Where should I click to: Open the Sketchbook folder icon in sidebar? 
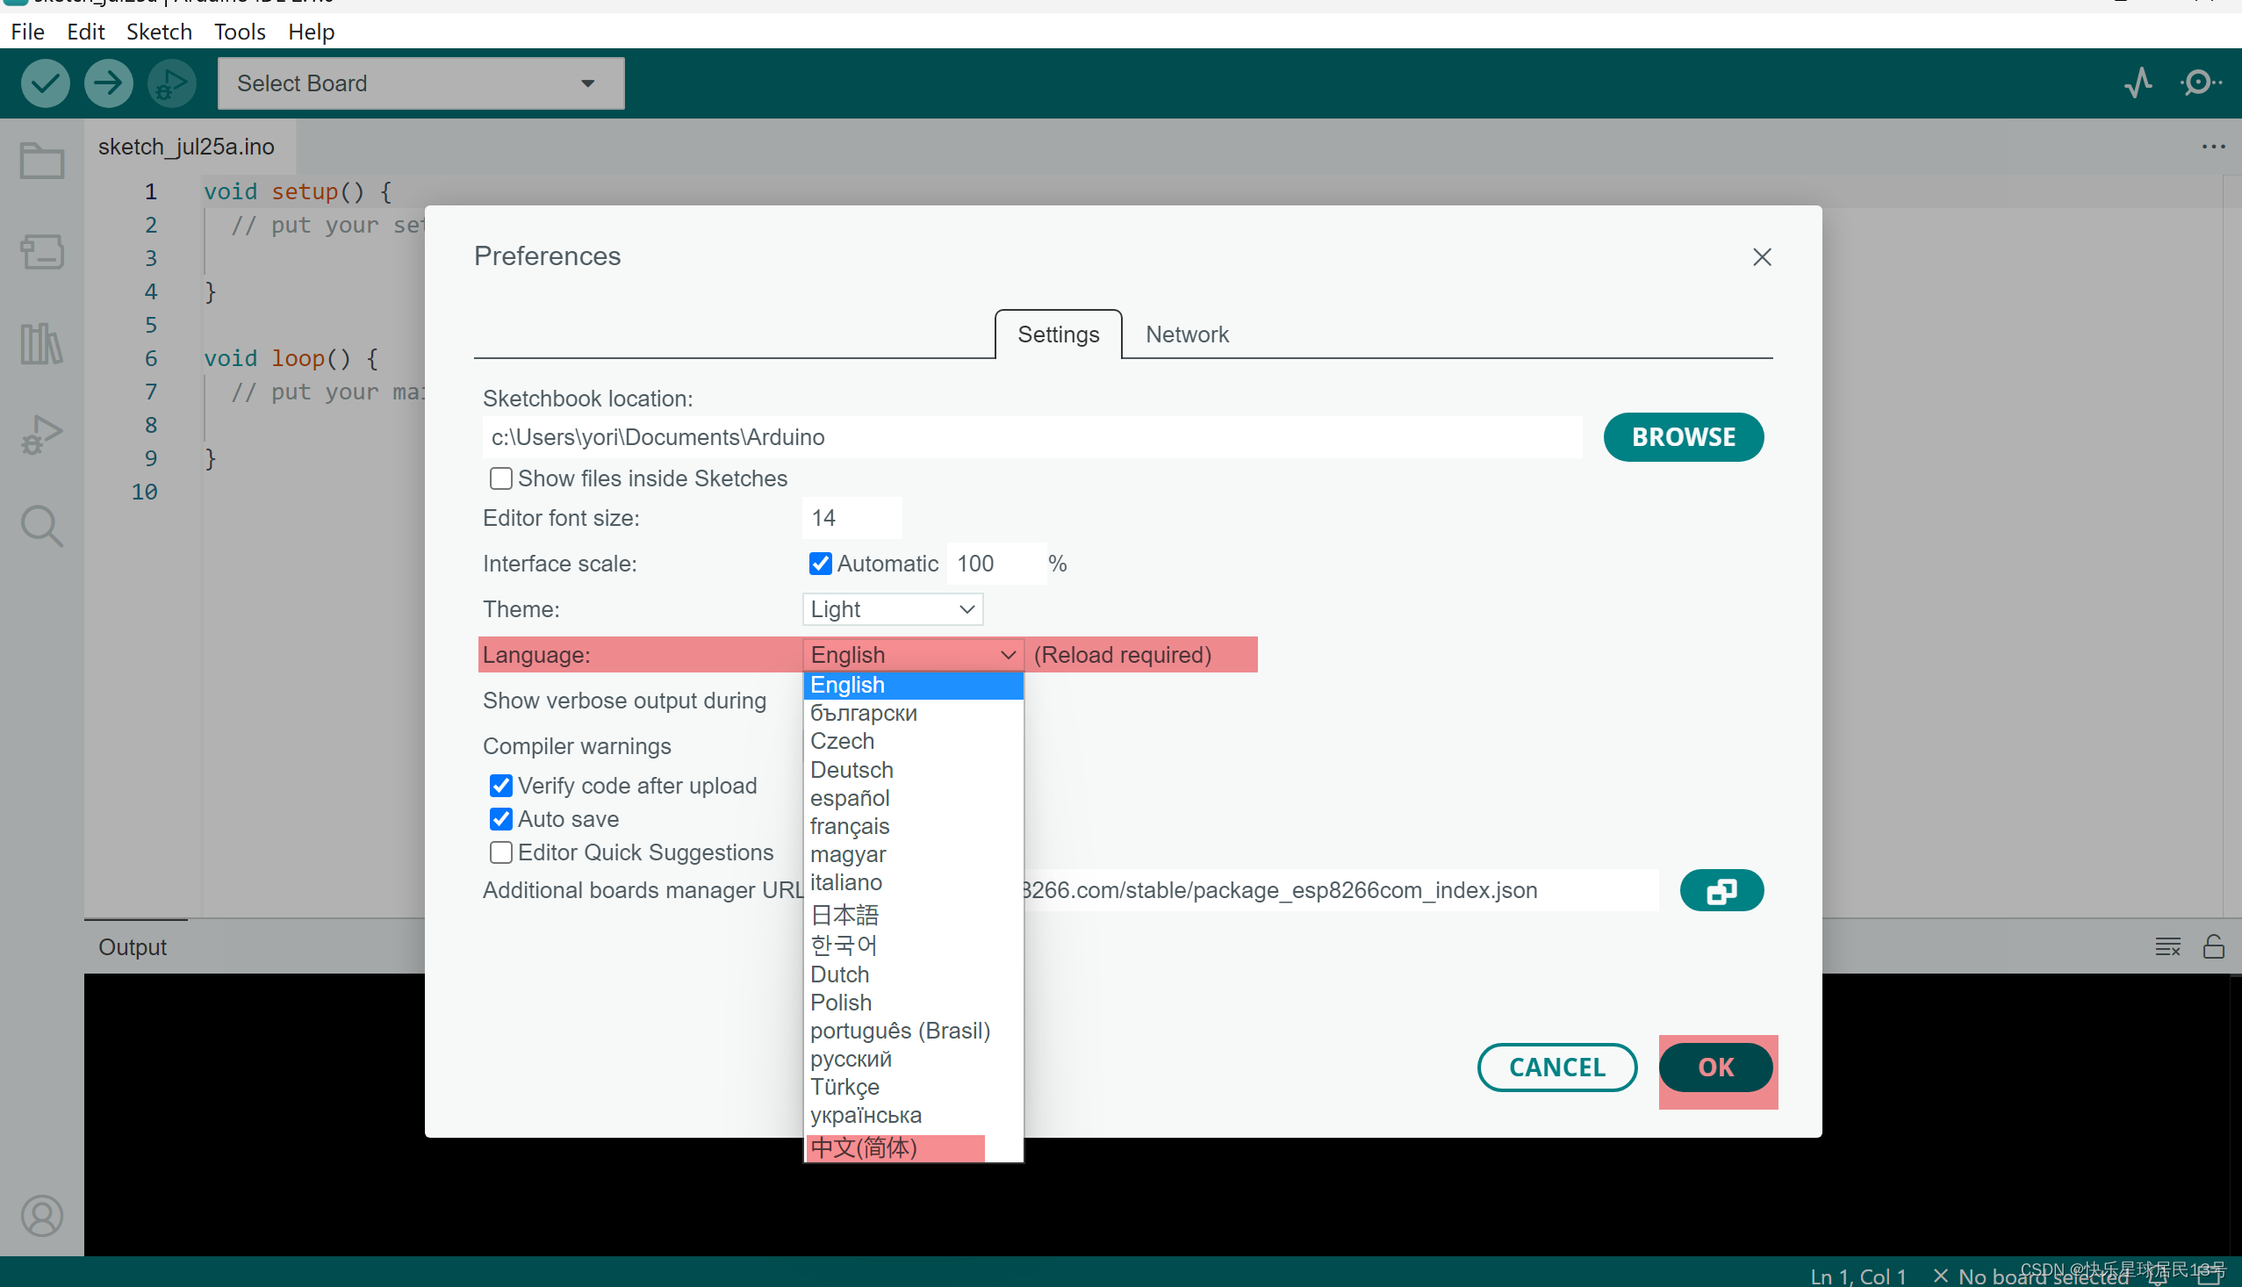coord(41,162)
